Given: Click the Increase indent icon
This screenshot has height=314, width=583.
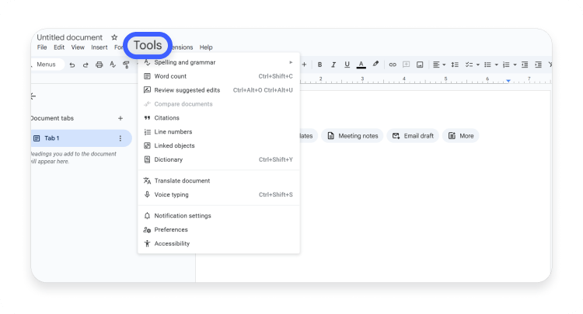Looking at the screenshot, I should coord(539,65).
